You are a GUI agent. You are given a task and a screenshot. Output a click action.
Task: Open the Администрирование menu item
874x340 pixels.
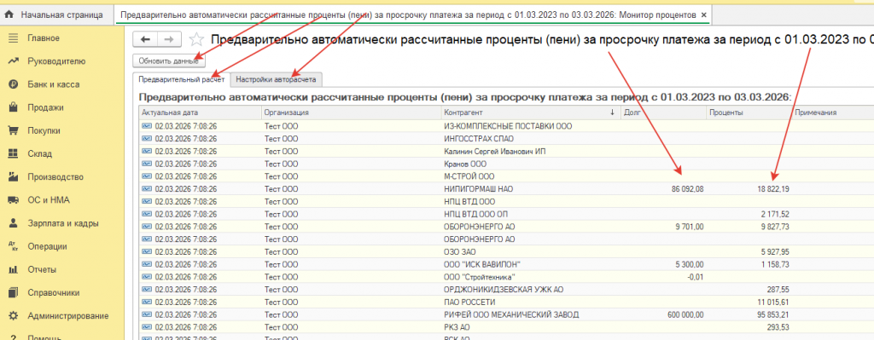(x=68, y=316)
